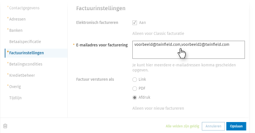
Task: Toggle the Elektronisch factureren checkbox
Action: click(x=135, y=22)
